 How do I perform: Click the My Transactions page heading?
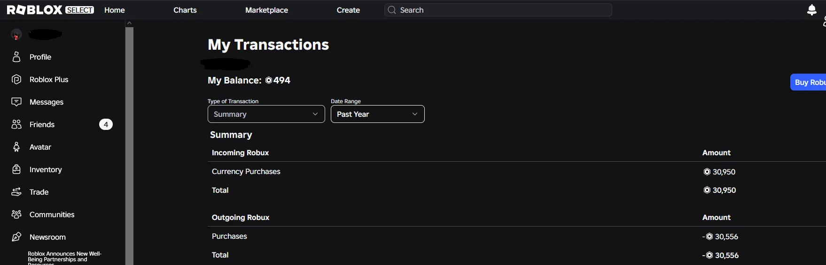268,45
